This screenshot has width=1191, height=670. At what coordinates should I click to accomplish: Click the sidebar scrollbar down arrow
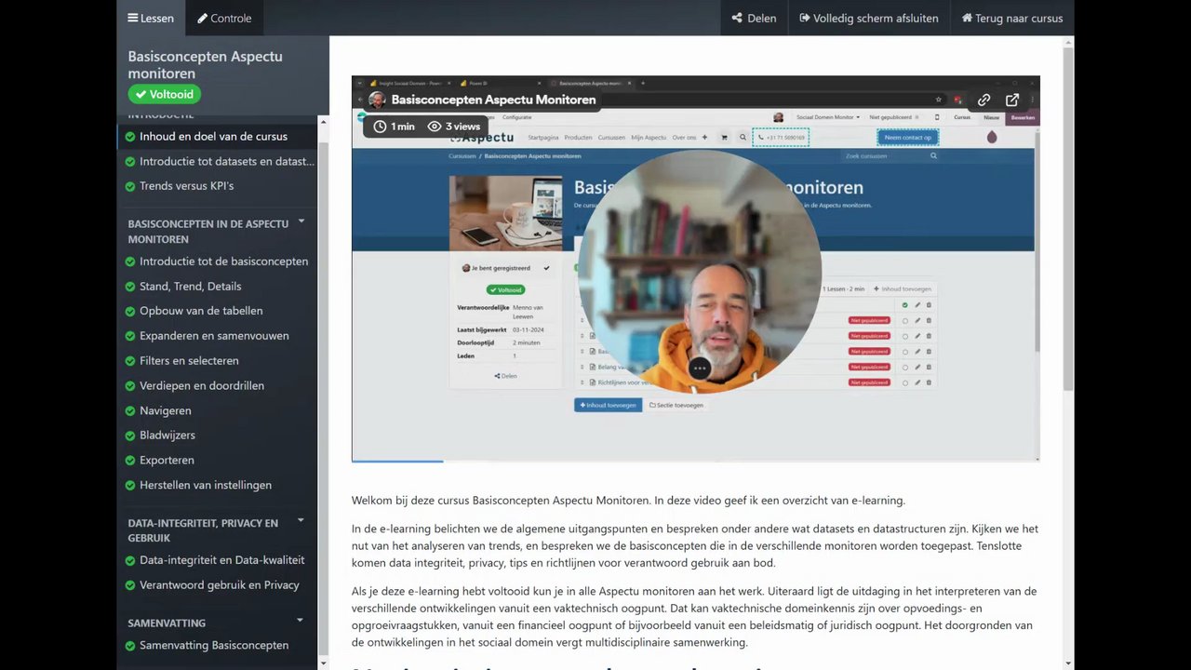click(324, 663)
